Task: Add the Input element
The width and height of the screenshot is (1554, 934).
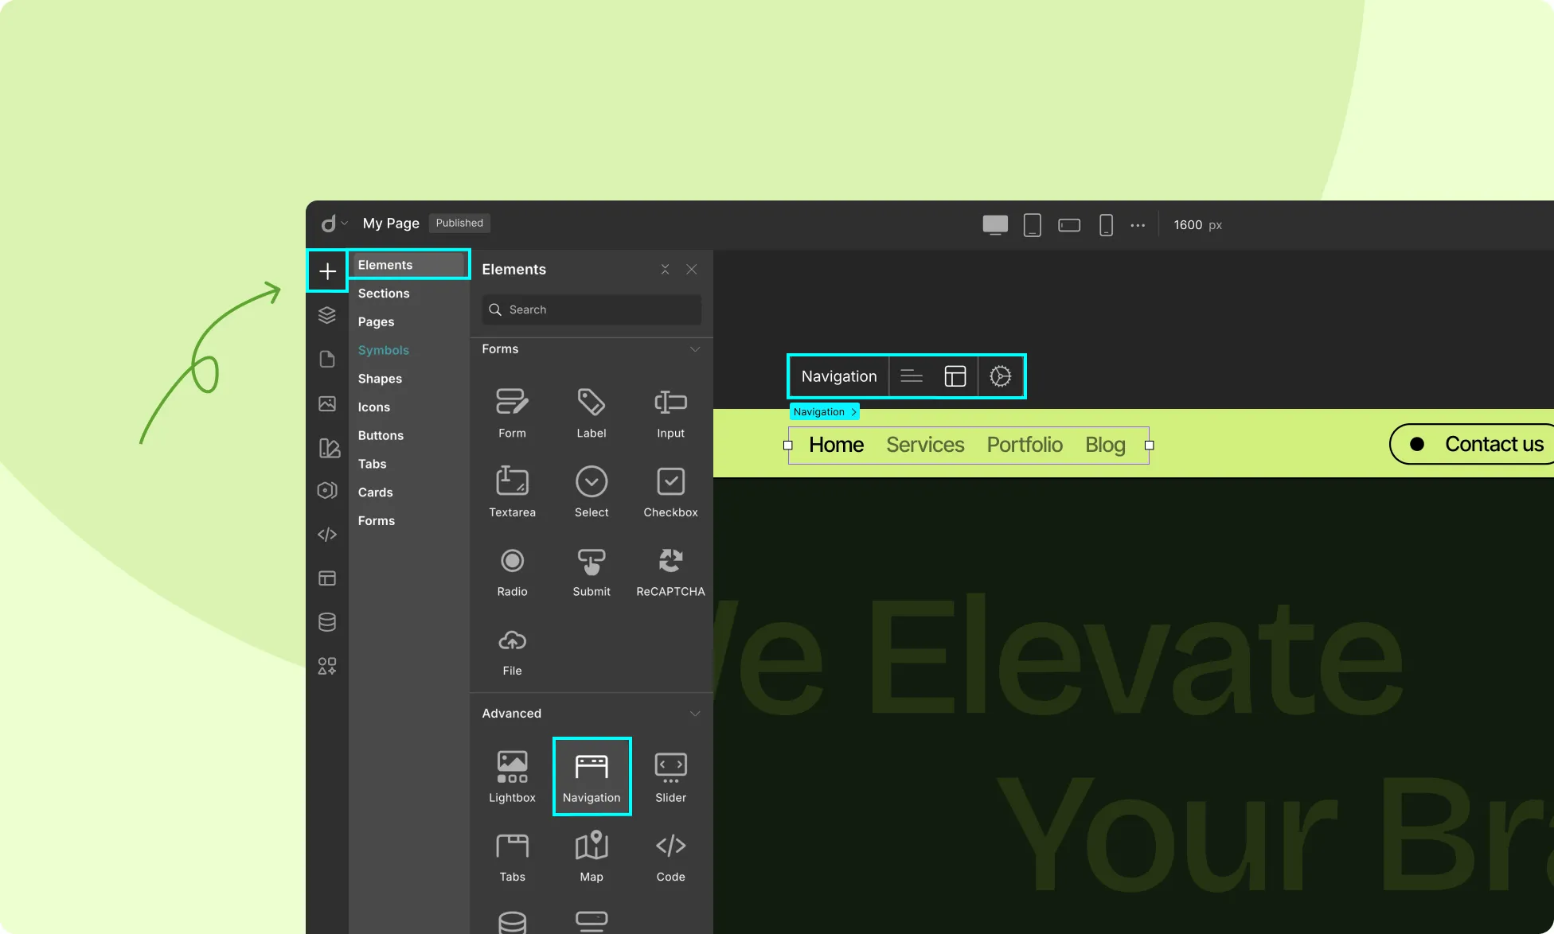Action: (670, 413)
